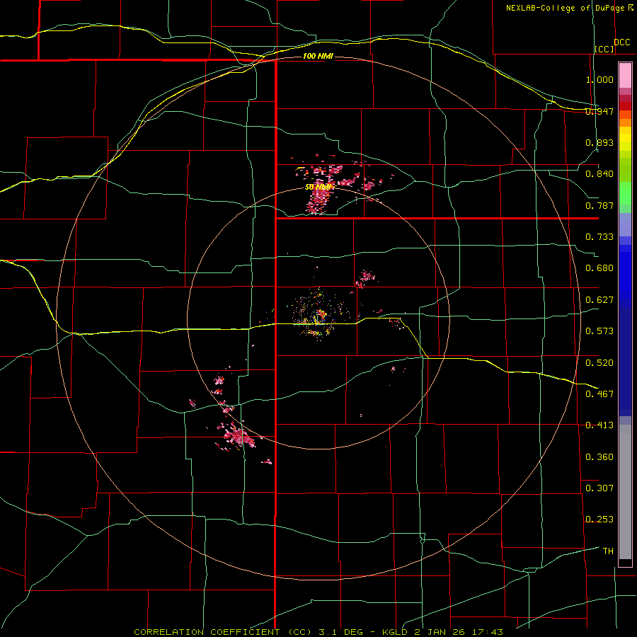Image resolution: width=637 pixels, height=637 pixels.
Task: Click the TH threshold label
Action: click(608, 551)
